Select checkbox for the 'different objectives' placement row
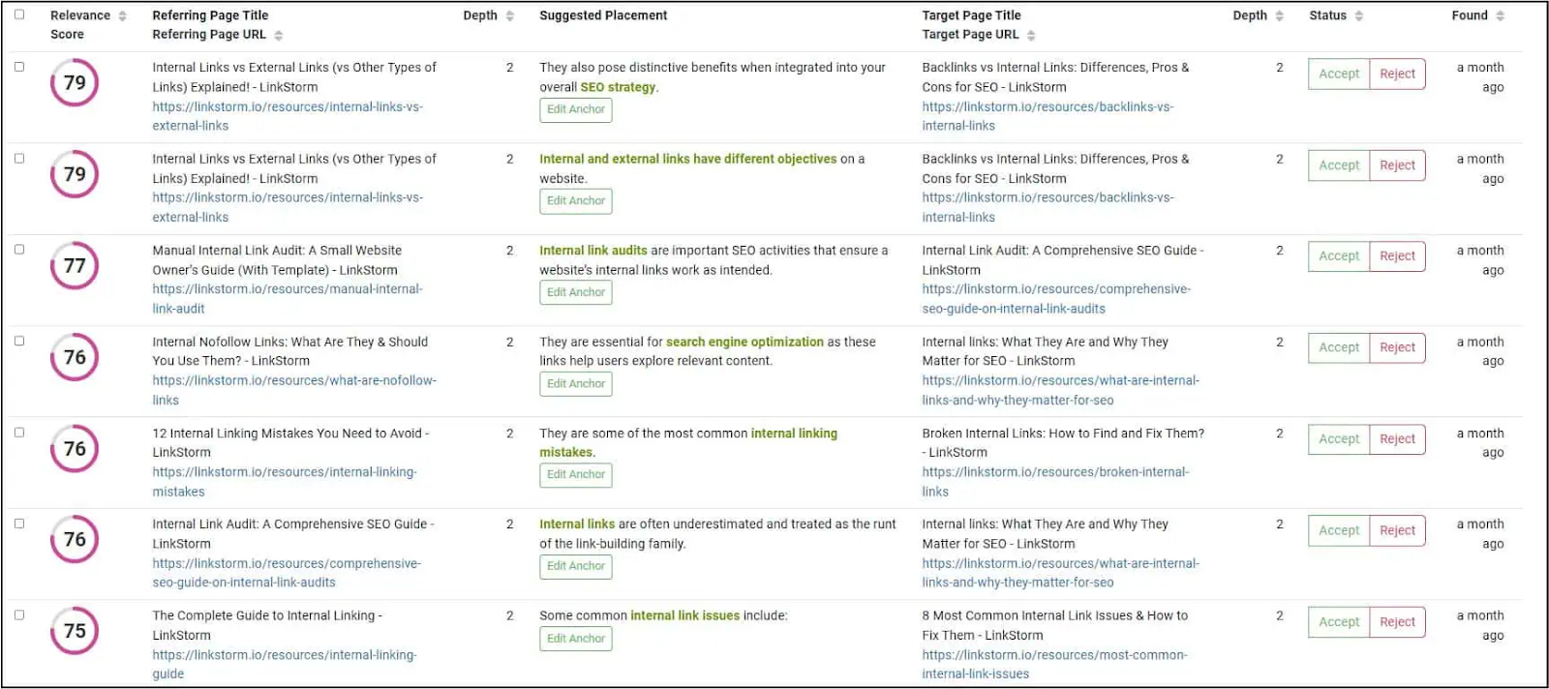The image size is (1549, 689). tap(19, 158)
